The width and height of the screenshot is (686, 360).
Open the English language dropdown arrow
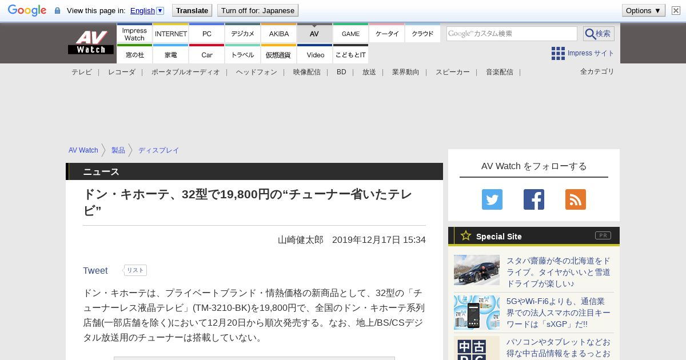[160, 11]
